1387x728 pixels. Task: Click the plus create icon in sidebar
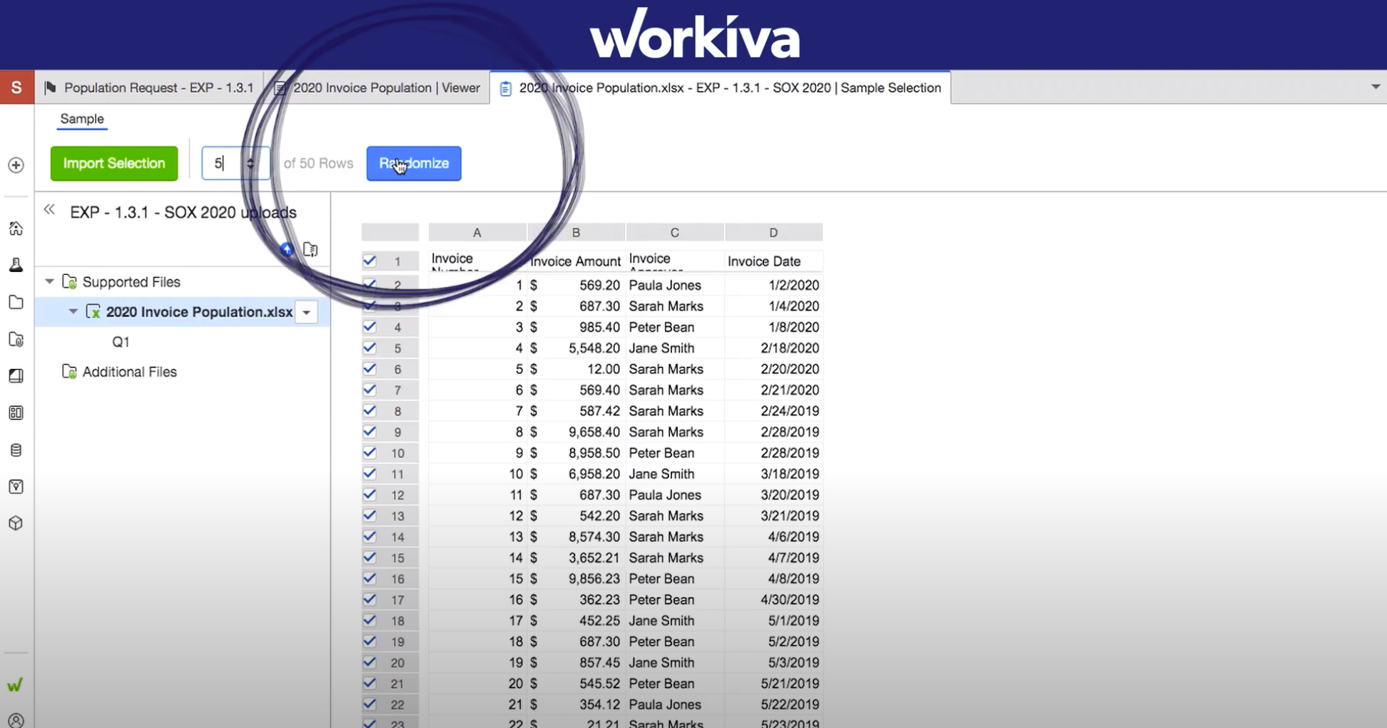pos(16,165)
